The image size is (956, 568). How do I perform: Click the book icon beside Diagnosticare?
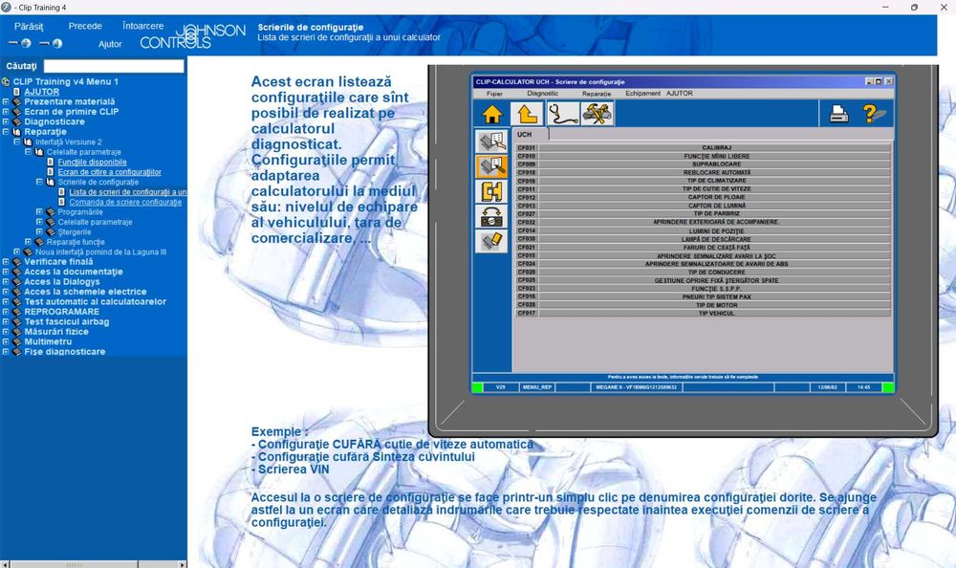coord(16,122)
